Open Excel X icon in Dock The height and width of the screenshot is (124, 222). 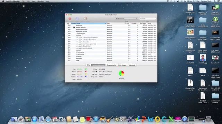coord(171,119)
